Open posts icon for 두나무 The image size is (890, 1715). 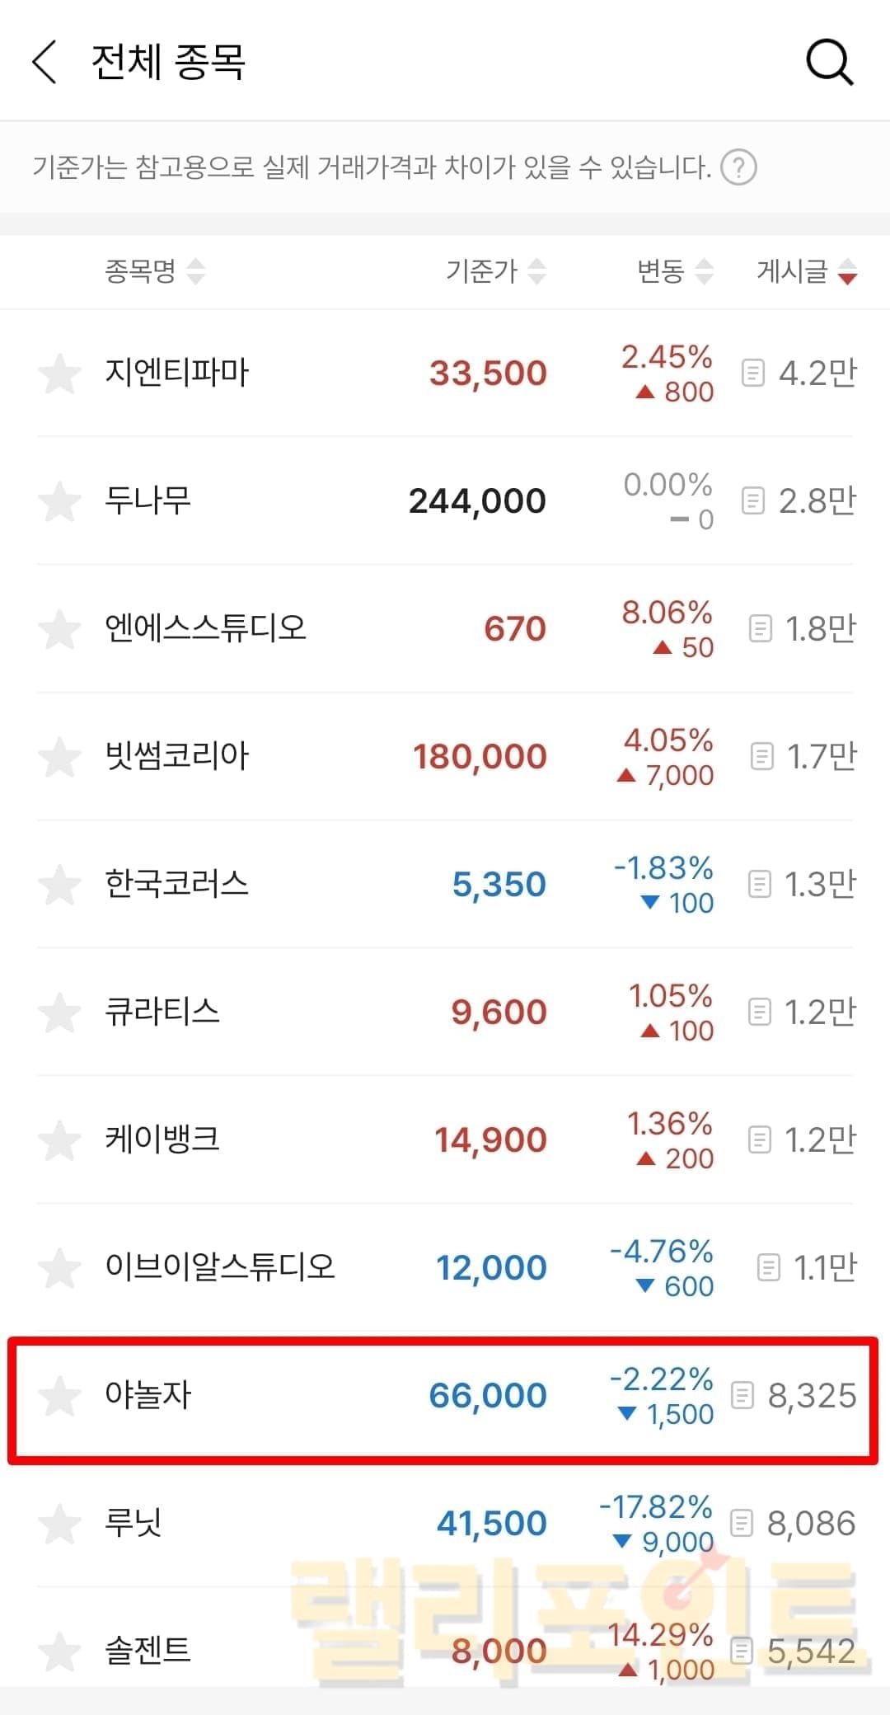pyautogui.click(x=752, y=500)
